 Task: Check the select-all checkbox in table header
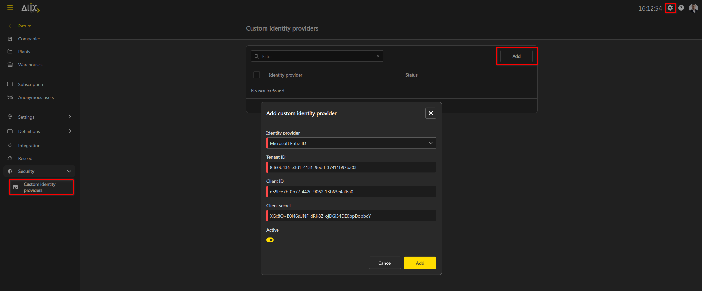pyautogui.click(x=256, y=75)
